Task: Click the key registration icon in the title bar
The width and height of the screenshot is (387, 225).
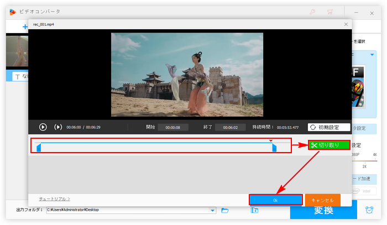Action: (x=313, y=11)
